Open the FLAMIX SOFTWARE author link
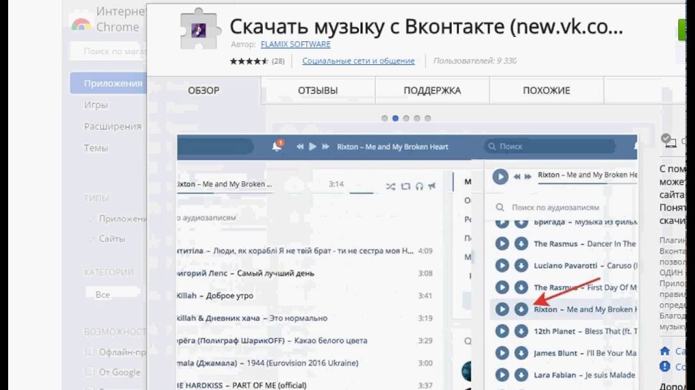This screenshot has width=695, height=390. (x=295, y=44)
